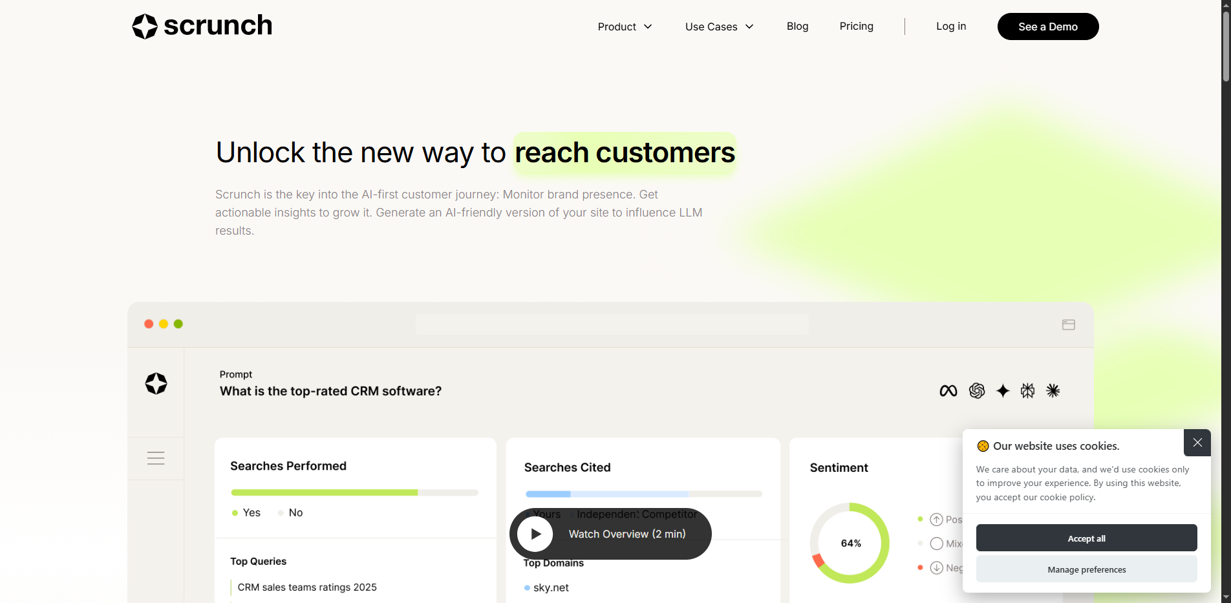Click the Negative down-arrow sentiment icon

click(936, 568)
